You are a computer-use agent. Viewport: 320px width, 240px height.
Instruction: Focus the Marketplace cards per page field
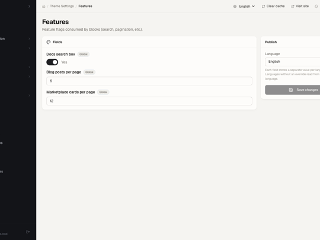pos(149,101)
